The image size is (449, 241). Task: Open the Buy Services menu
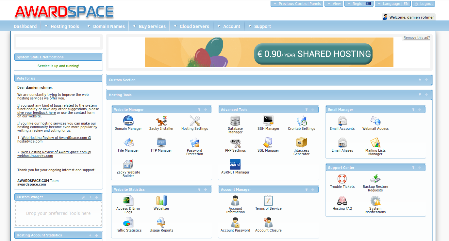tap(150, 26)
